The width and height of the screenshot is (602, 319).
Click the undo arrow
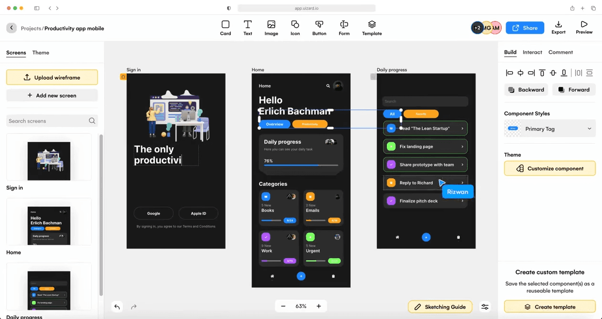pos(117,307)
